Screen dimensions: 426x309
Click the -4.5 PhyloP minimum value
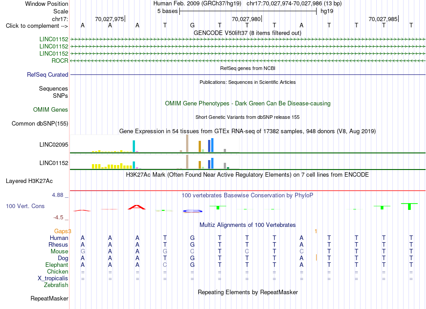pos(58,218)
